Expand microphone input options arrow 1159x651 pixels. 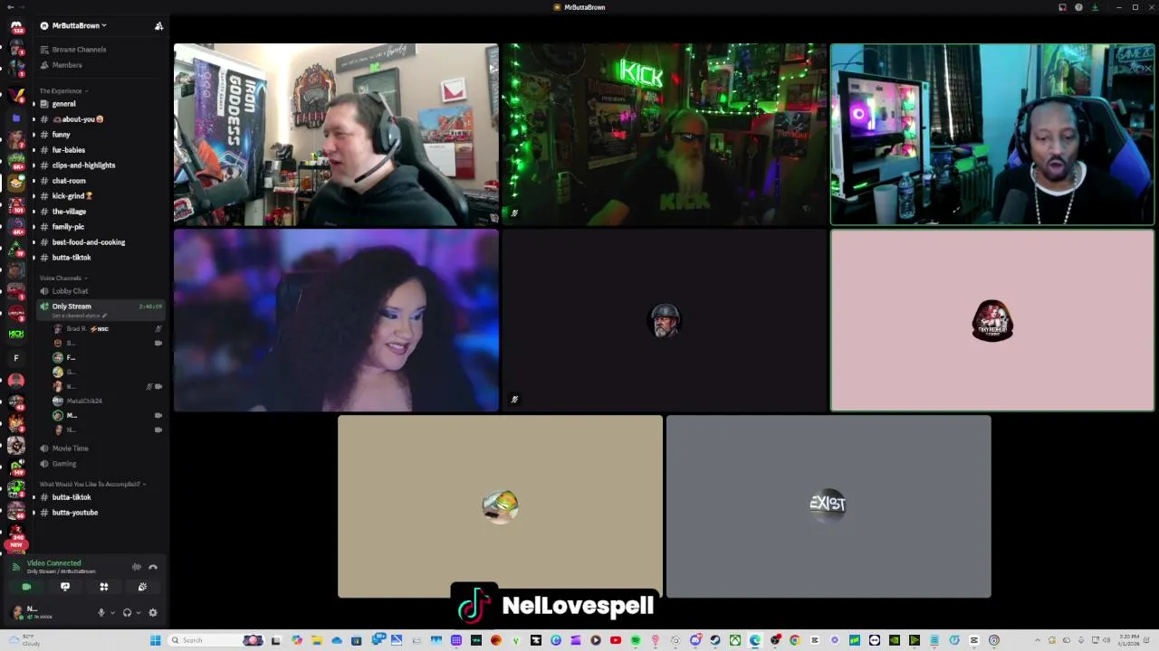click(112, 612)
